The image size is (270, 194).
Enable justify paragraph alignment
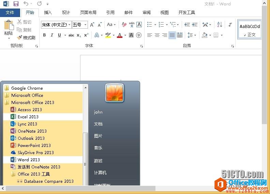pos(172,35)
